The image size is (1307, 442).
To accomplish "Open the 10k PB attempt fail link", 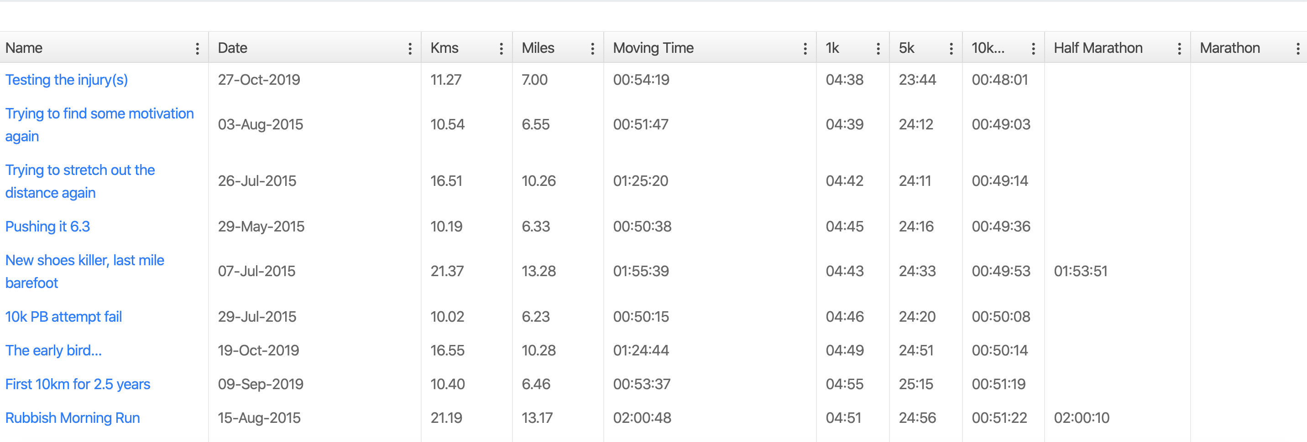I will click(x=63, y=317).
